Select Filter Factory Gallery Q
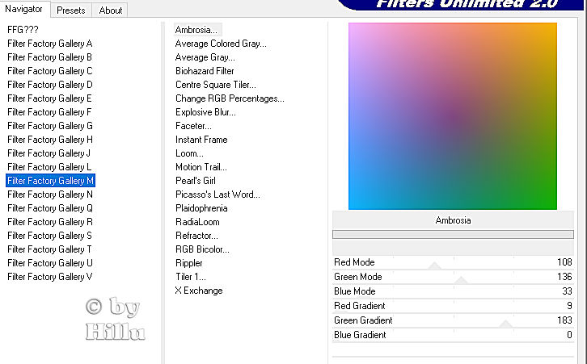The image size is (587, 364). 50,208
